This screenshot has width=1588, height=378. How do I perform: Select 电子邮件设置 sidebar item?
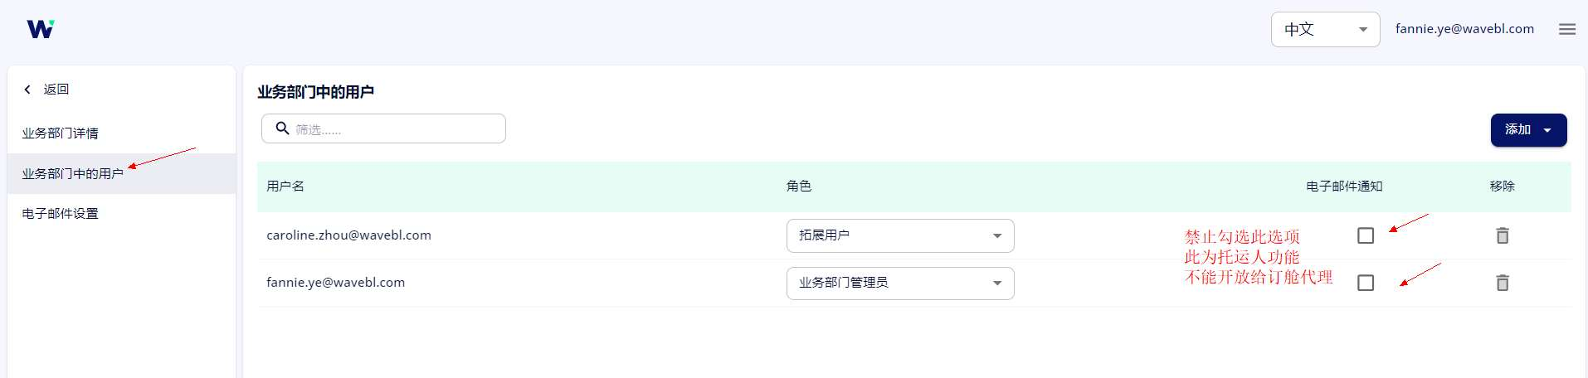61,213
